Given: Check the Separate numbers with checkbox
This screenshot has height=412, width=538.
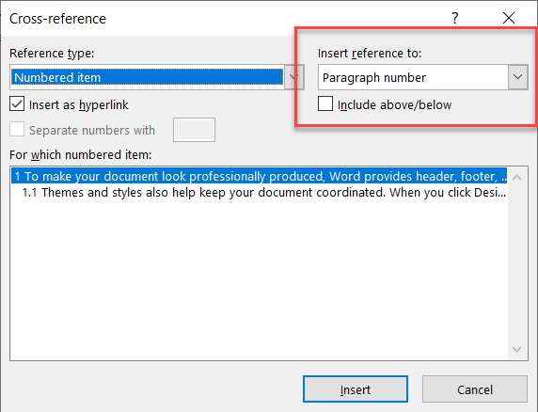Looking at the screenshot, I should point(17,130).
